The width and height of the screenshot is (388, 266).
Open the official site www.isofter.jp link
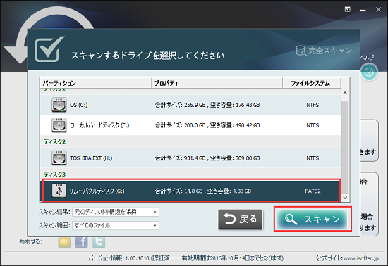pos(361,258)
